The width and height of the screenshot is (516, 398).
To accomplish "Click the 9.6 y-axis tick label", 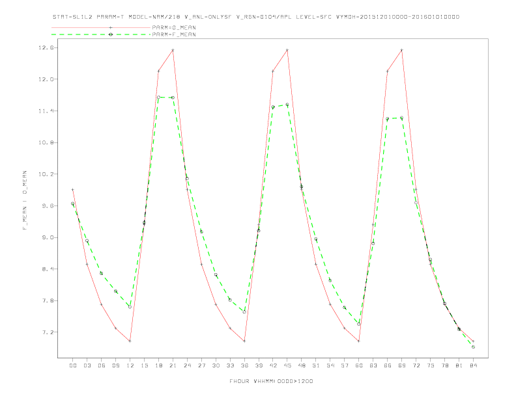I will [x=48, y=206].
